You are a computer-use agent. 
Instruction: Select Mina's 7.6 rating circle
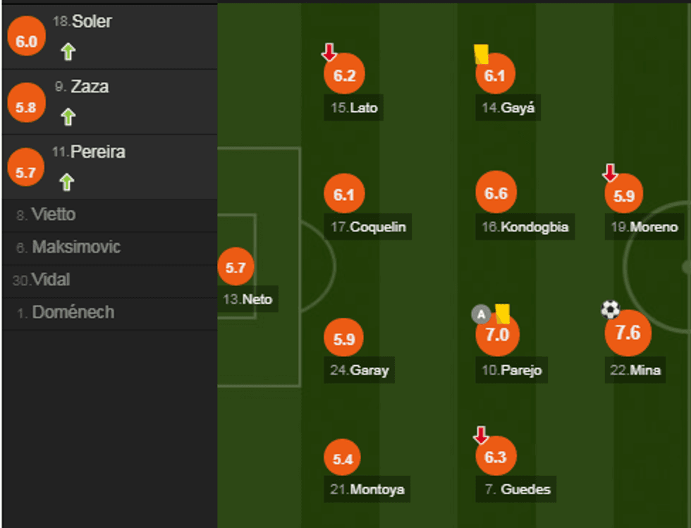coord(628,333)
